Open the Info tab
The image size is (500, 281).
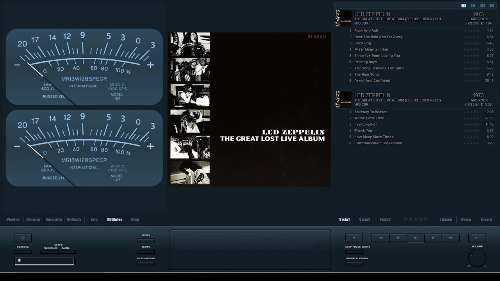pyautogui.click(x=94, y=220)
